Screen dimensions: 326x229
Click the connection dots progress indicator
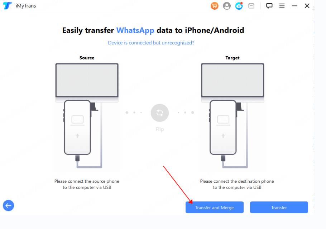click(134, 112)
